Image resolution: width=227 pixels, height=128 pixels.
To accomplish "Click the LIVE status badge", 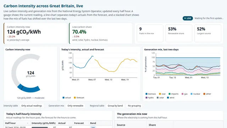I will (188, 18).
